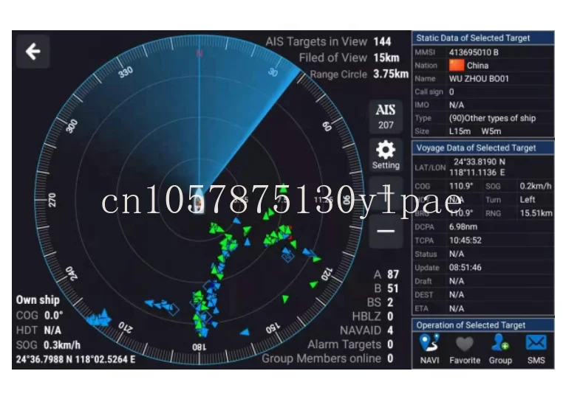Select Update time 08:51:46
Viewport: 563px width, 402px height.
pos(465,268)
